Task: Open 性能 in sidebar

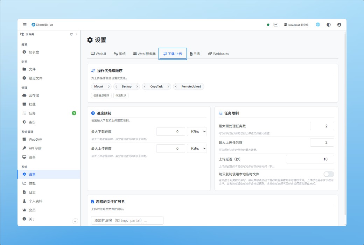Action: [x=49, y=183]
